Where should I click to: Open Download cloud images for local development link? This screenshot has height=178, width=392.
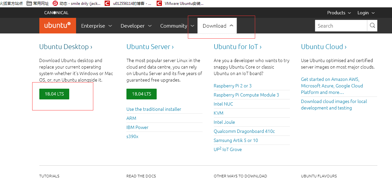click(334, 105)
